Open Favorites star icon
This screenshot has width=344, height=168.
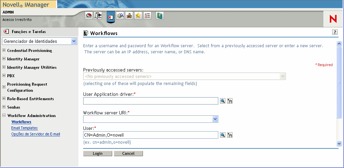point(138,16)
